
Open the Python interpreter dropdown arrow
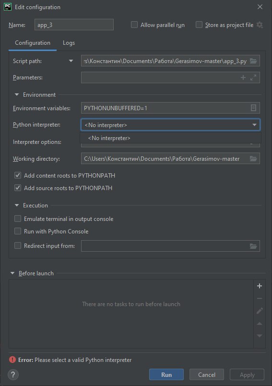pyautogui.click(x=254, y=125)
